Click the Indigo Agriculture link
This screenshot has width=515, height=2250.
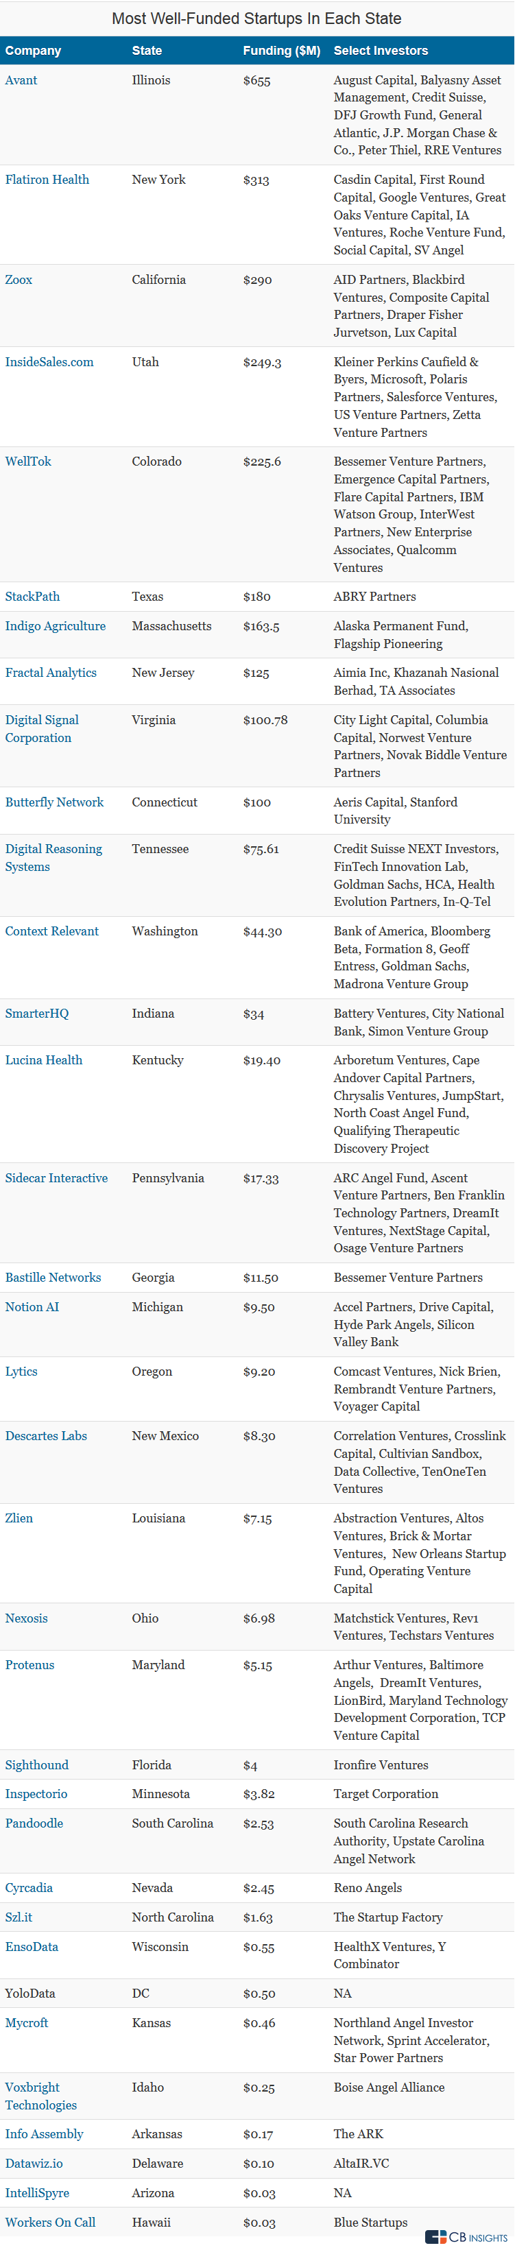[x=55, y=627]
